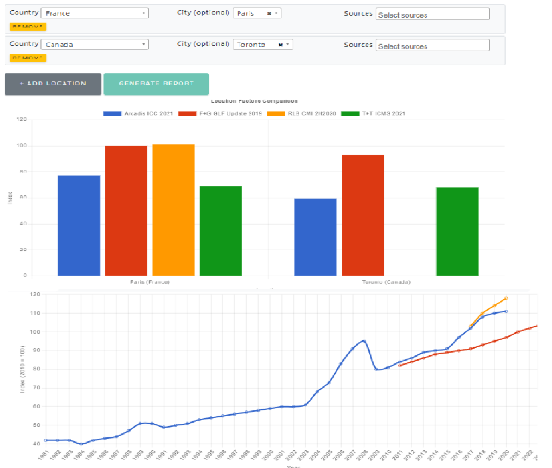This screenshot has height=468, width=552.
Task: Click the 2020 endpoint of orange line
Action: [x=506, y=298]
